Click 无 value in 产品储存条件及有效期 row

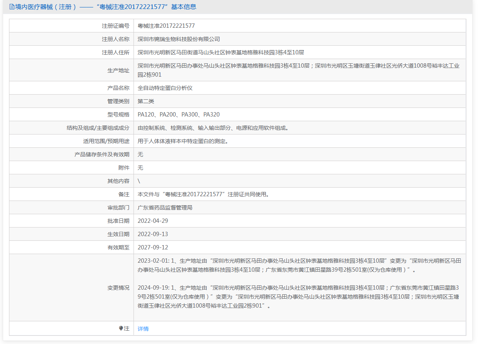[141, 154]
